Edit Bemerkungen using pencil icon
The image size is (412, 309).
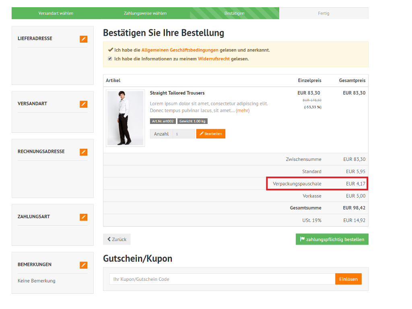click(x=83, y=265)
